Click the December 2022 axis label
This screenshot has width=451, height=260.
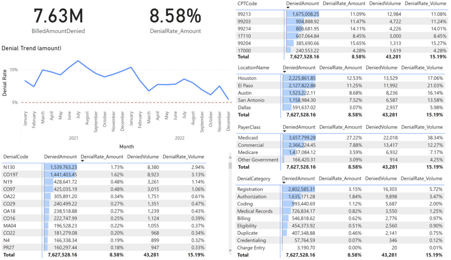[x=228, y=121]
